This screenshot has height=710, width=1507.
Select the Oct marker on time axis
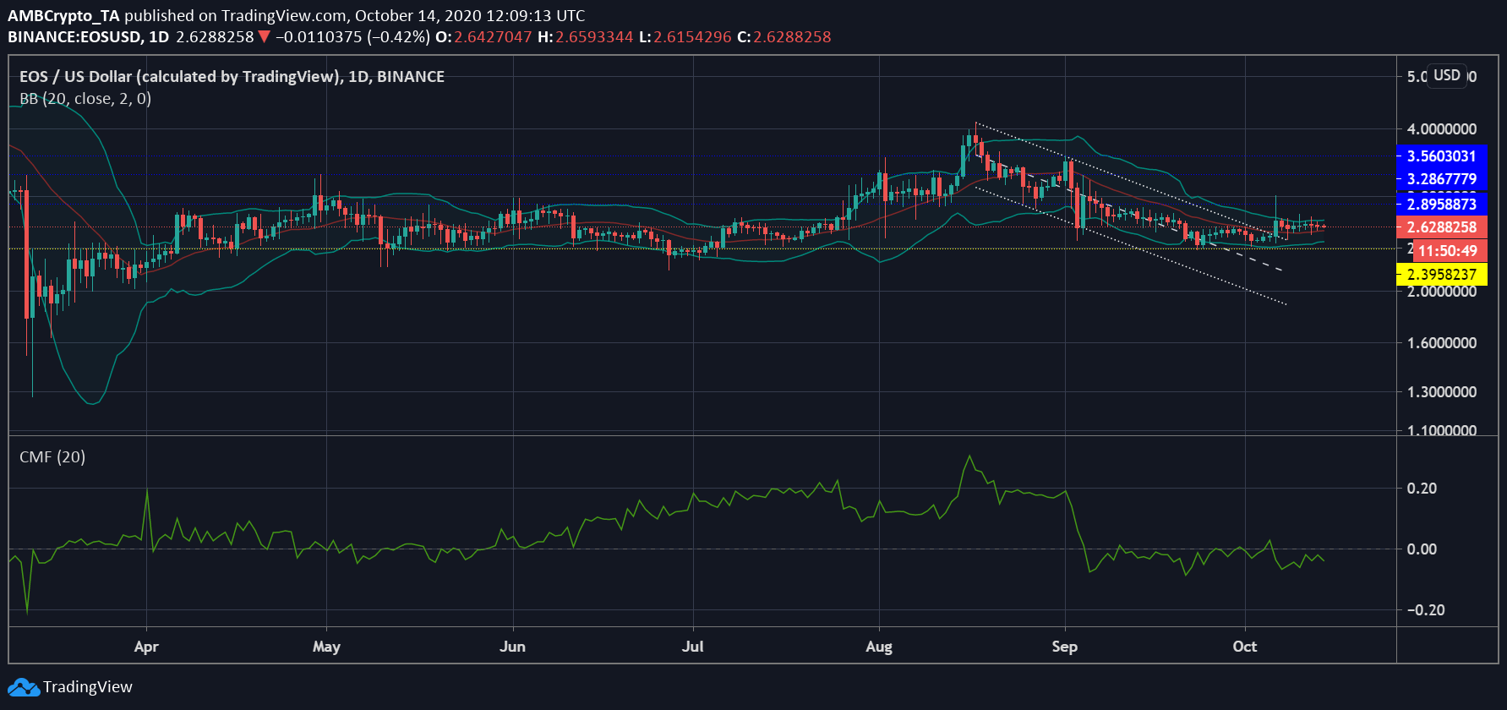[x=1244, y=647]
